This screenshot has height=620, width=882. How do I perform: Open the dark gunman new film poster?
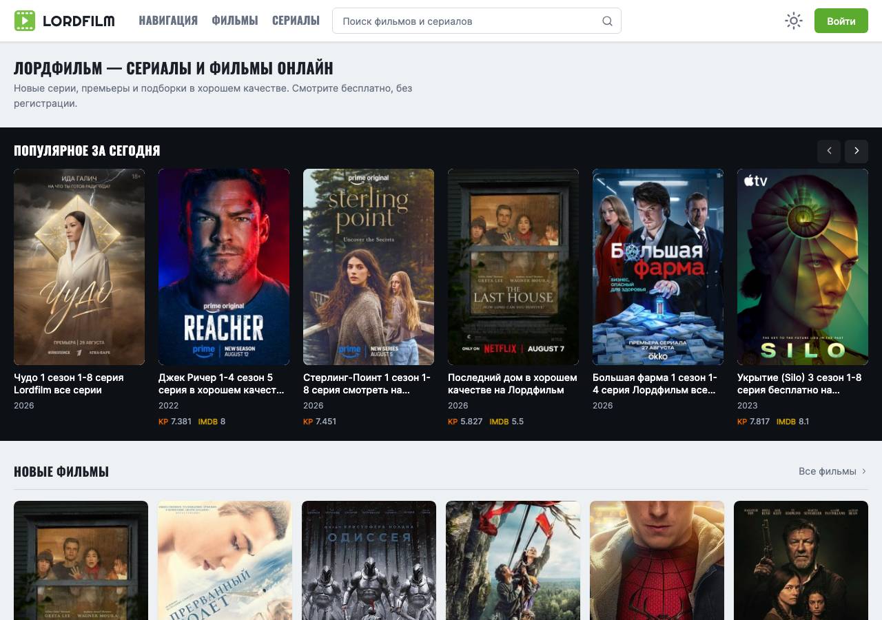[x=801, y=560]
